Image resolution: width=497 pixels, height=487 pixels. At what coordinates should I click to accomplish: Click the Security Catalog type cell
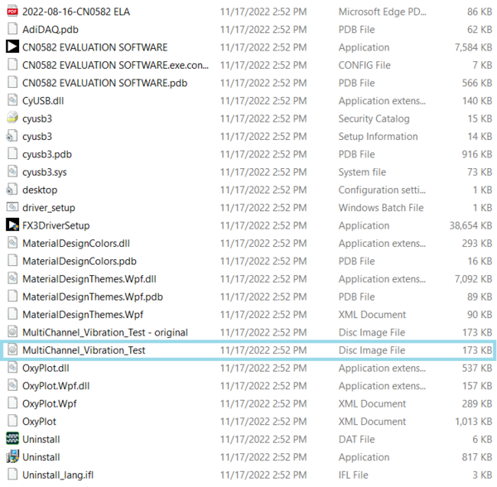point(374,118)
